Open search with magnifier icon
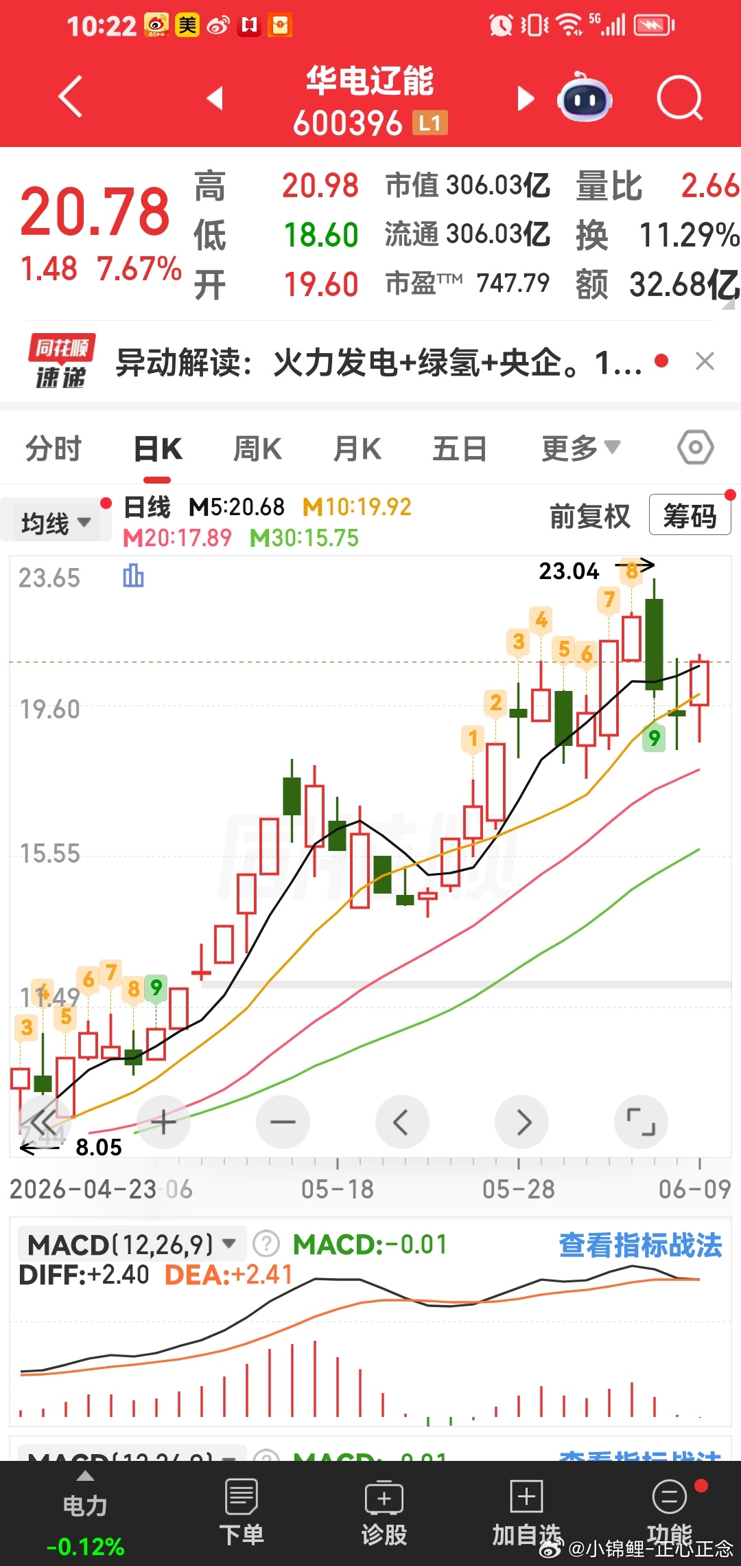Image resolution: width=741 pixels, height=1566 pixels. point(679,98)
